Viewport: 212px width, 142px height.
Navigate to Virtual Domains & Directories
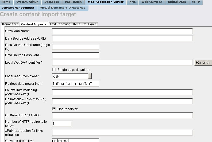(63, 8)
